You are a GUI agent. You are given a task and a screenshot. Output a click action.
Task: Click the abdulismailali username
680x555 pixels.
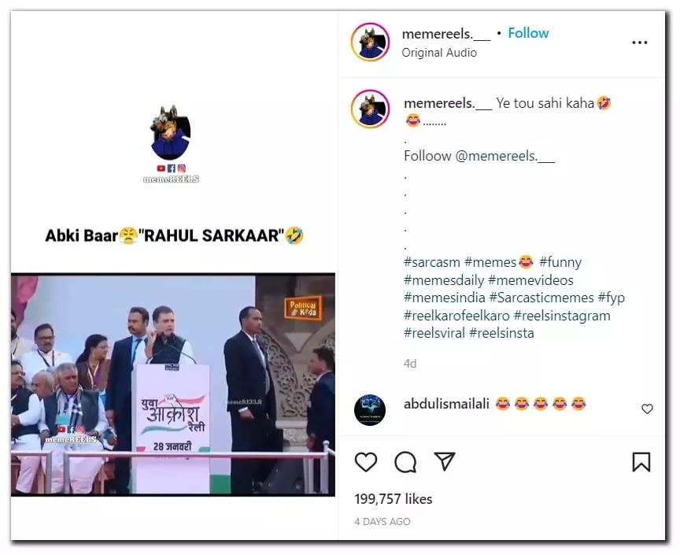coord(446,404)
